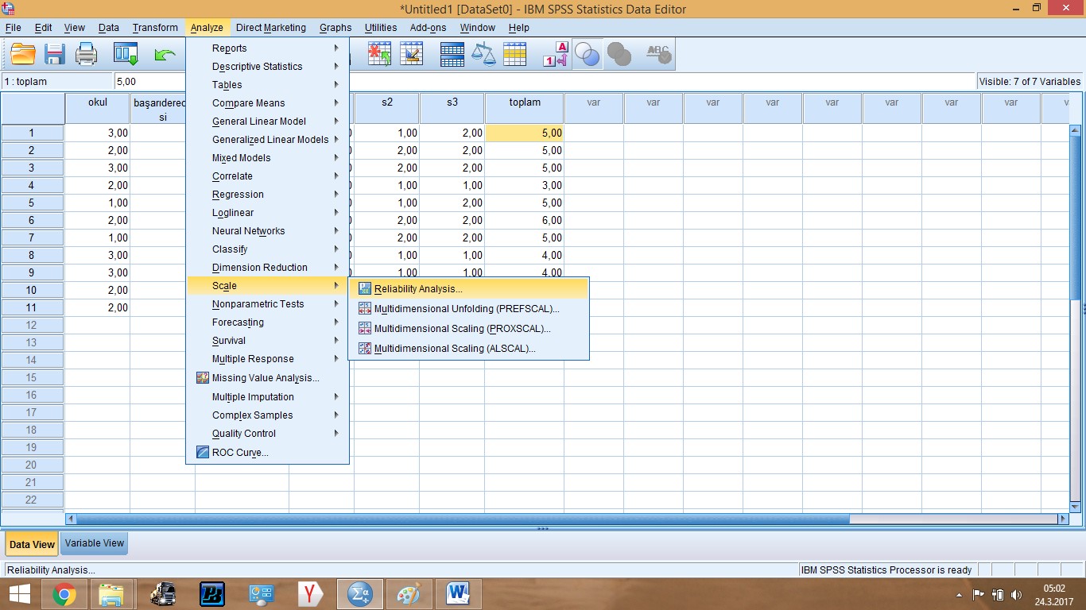The width and height of the screenshot is (1086, 610).
Task: Select Multidimensional Scaling (ALSCAL)
Action: click(469, 349)
